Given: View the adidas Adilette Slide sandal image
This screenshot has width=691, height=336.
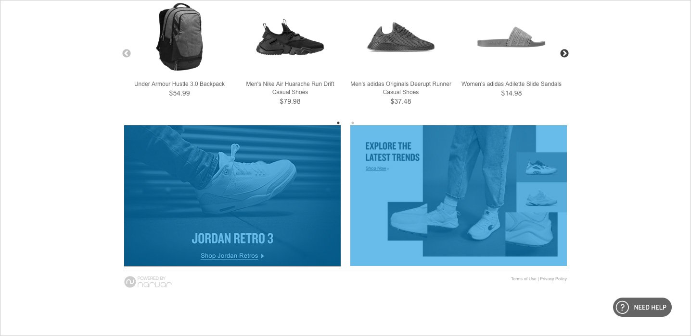Looking at the screenshot, I should [511, 37].
